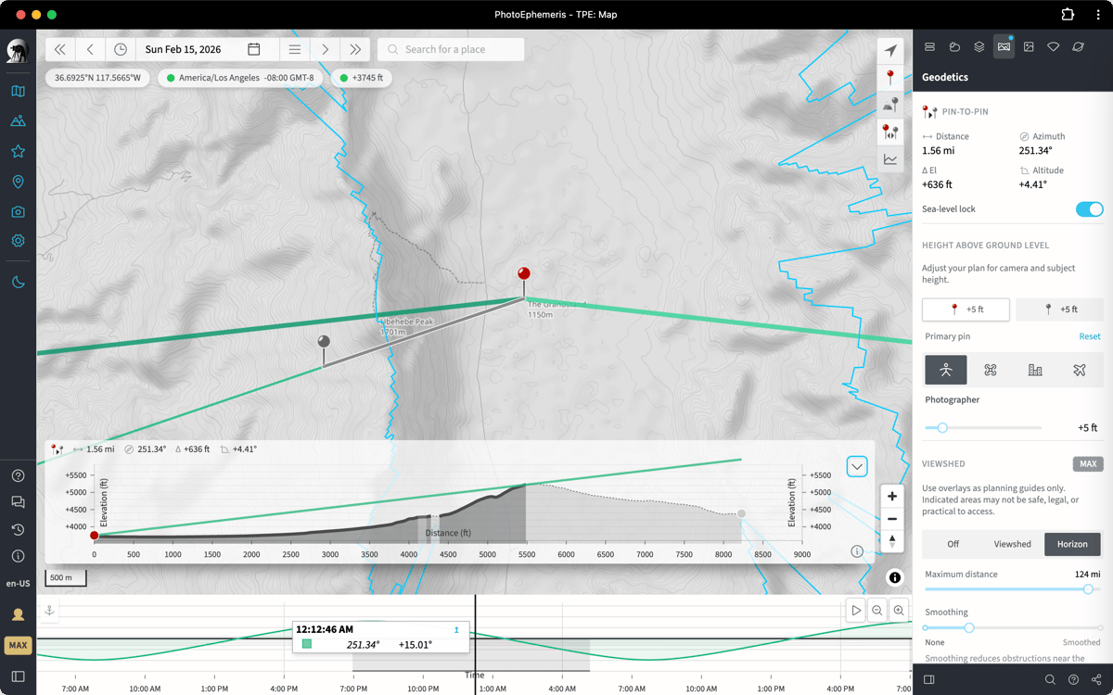Select the Viewshed overlay option
Image resolution: width=1113 pixels, height=695 pixels.
click(1012, 544)
